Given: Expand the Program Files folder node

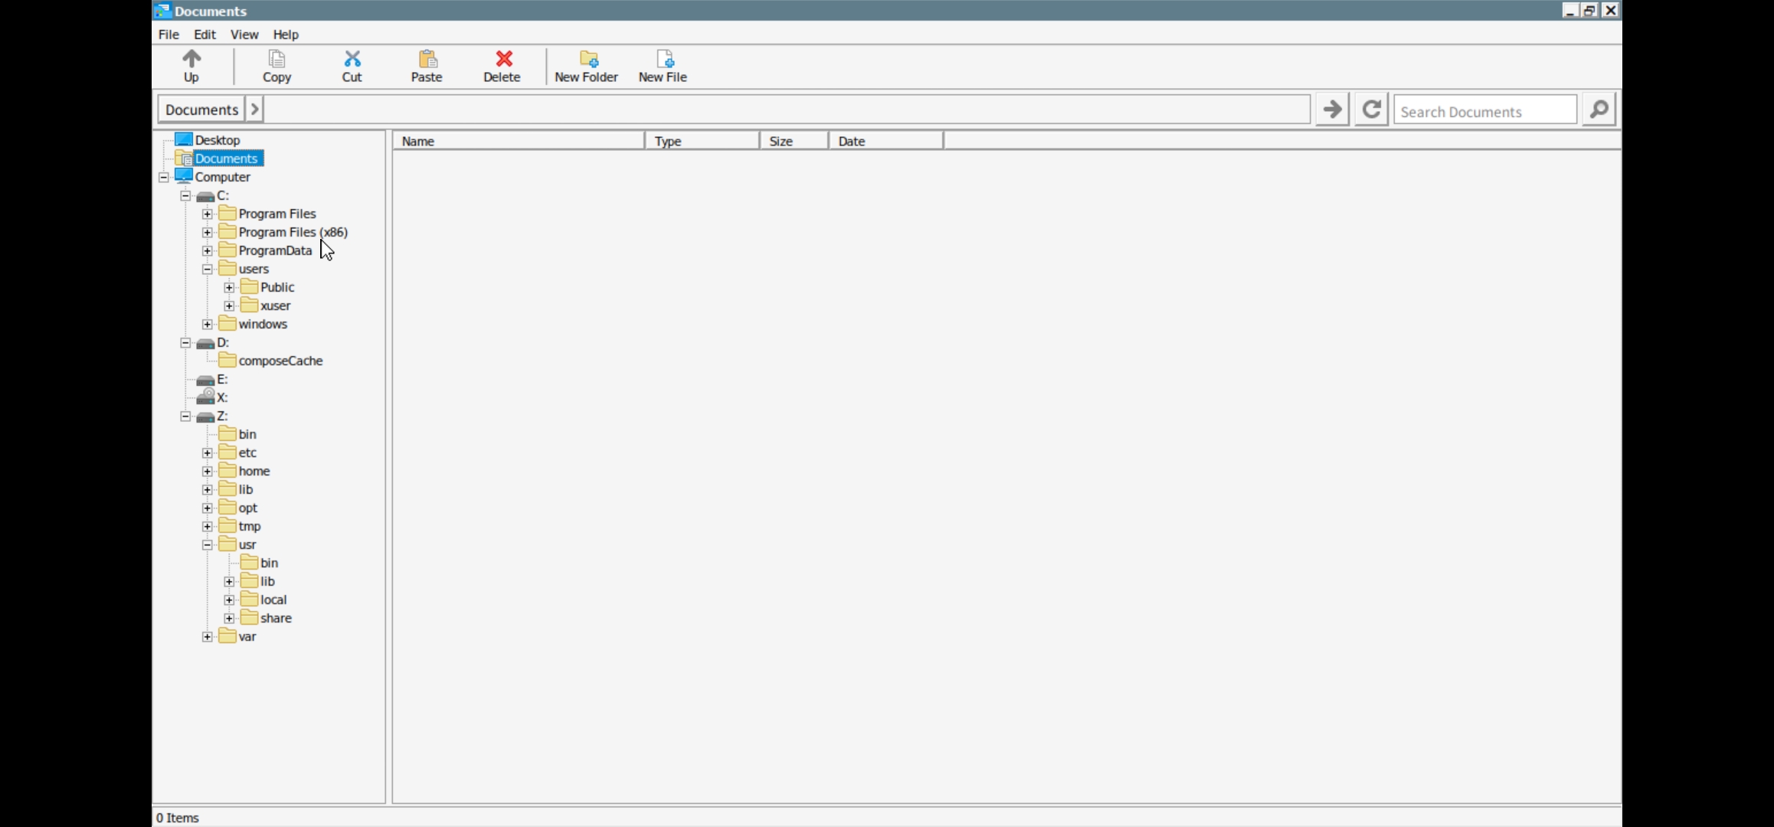Looking at the screenshot, I should pyautogui.click(x=208, y=214).
